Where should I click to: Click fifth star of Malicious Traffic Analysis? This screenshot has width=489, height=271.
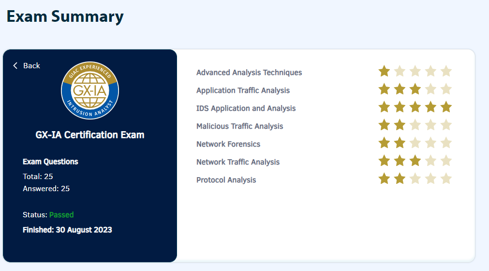coord(446,125)
